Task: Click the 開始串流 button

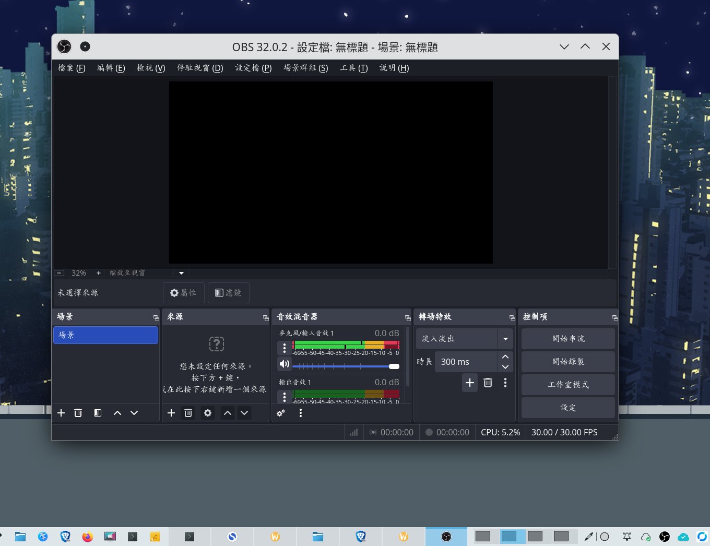Action: pyautogui.click(x=568, y=339)
